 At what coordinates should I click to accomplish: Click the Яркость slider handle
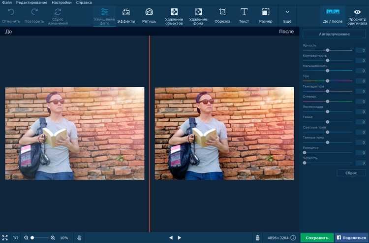[x=328, y=50]
